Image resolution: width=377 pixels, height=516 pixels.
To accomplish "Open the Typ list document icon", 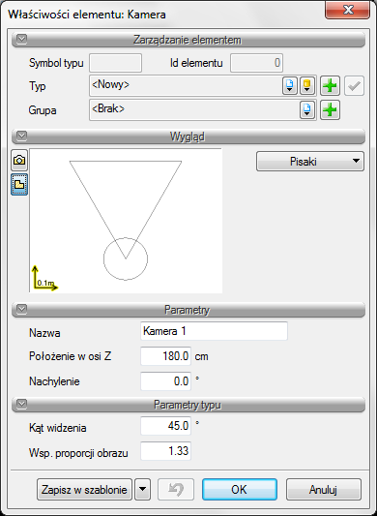I will 290,86.
